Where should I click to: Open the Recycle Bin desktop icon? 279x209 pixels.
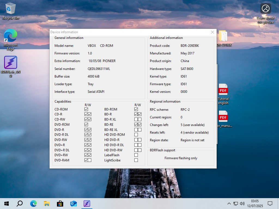coord(11,11)
